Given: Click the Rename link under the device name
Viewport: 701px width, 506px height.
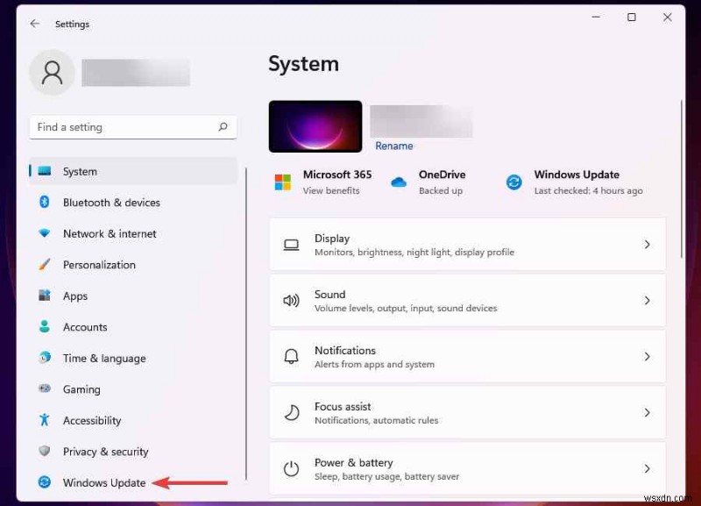Looking at the screenshot, I should click(x=394, y=146).
